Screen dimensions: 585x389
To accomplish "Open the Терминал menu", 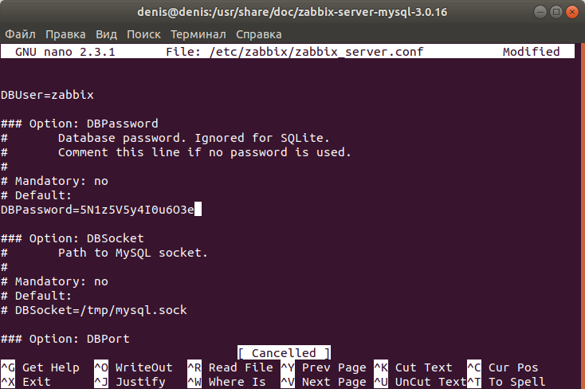I will click(198, 34).
